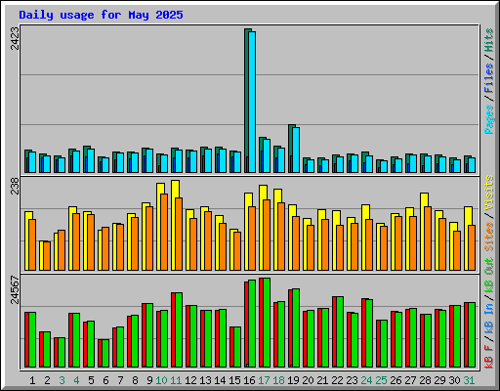500x391 pixels.
Task: Click the day 21 axis label
Action: 322,380
